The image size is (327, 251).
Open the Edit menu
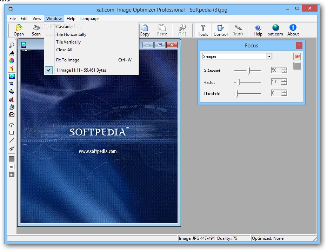point(24,19)
